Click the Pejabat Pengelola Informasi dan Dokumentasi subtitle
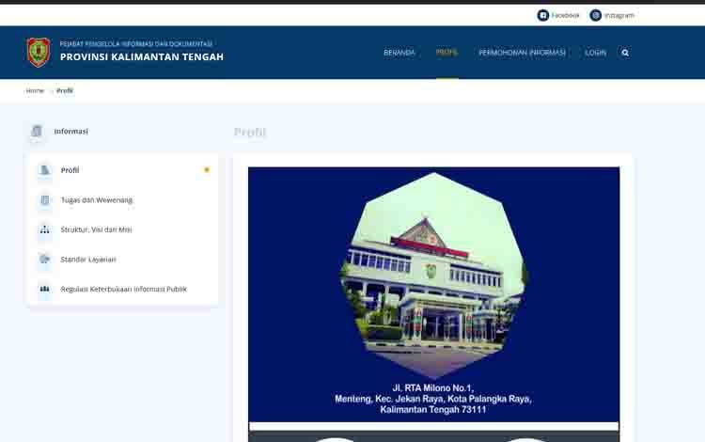 (x=135, y=43)
